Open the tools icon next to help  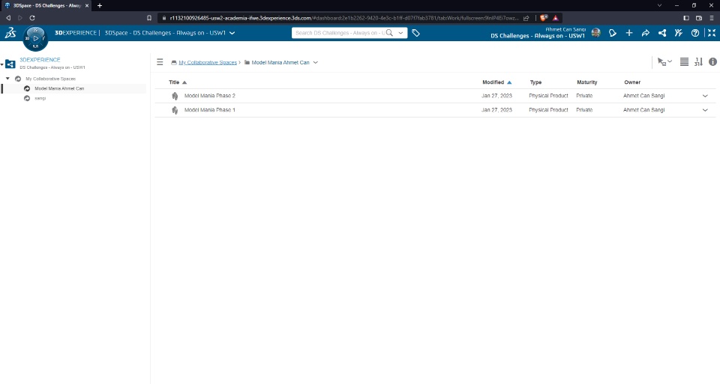(679, 33)
